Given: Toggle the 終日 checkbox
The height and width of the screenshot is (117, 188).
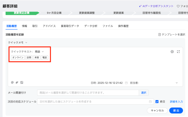Looking at the screenshot, I should [157, 102].
